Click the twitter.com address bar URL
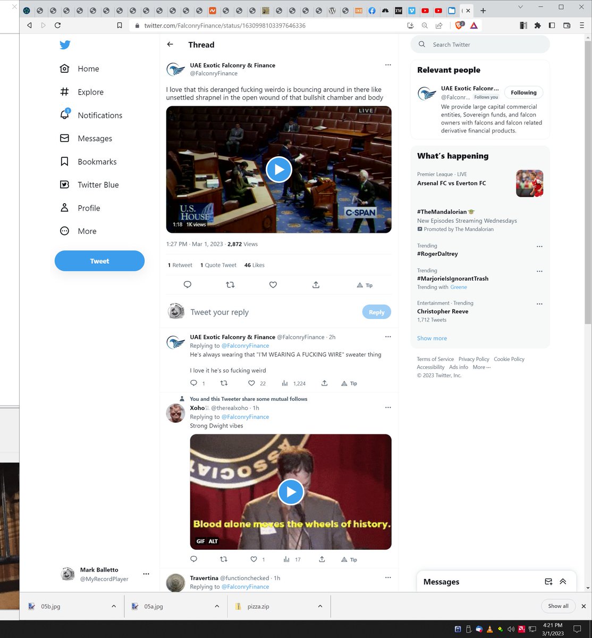The width and height of the screenshot is (592, 638). (225, 26)
